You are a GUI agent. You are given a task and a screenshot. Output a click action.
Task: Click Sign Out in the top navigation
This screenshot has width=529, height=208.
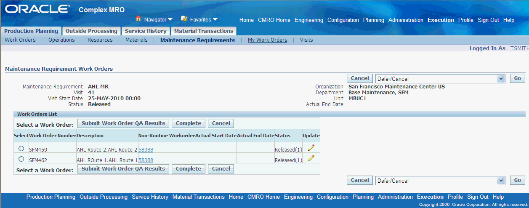pyautogui.click(x=488, y=20)
